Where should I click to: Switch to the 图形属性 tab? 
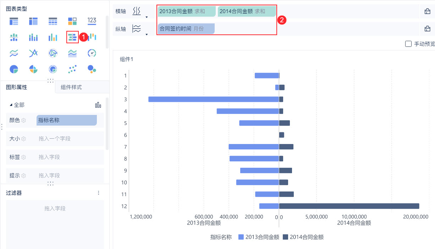pos(16,87)
